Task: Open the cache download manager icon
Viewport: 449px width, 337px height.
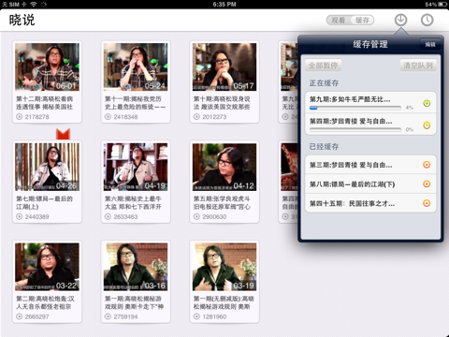Action: [x=400, y=20]
